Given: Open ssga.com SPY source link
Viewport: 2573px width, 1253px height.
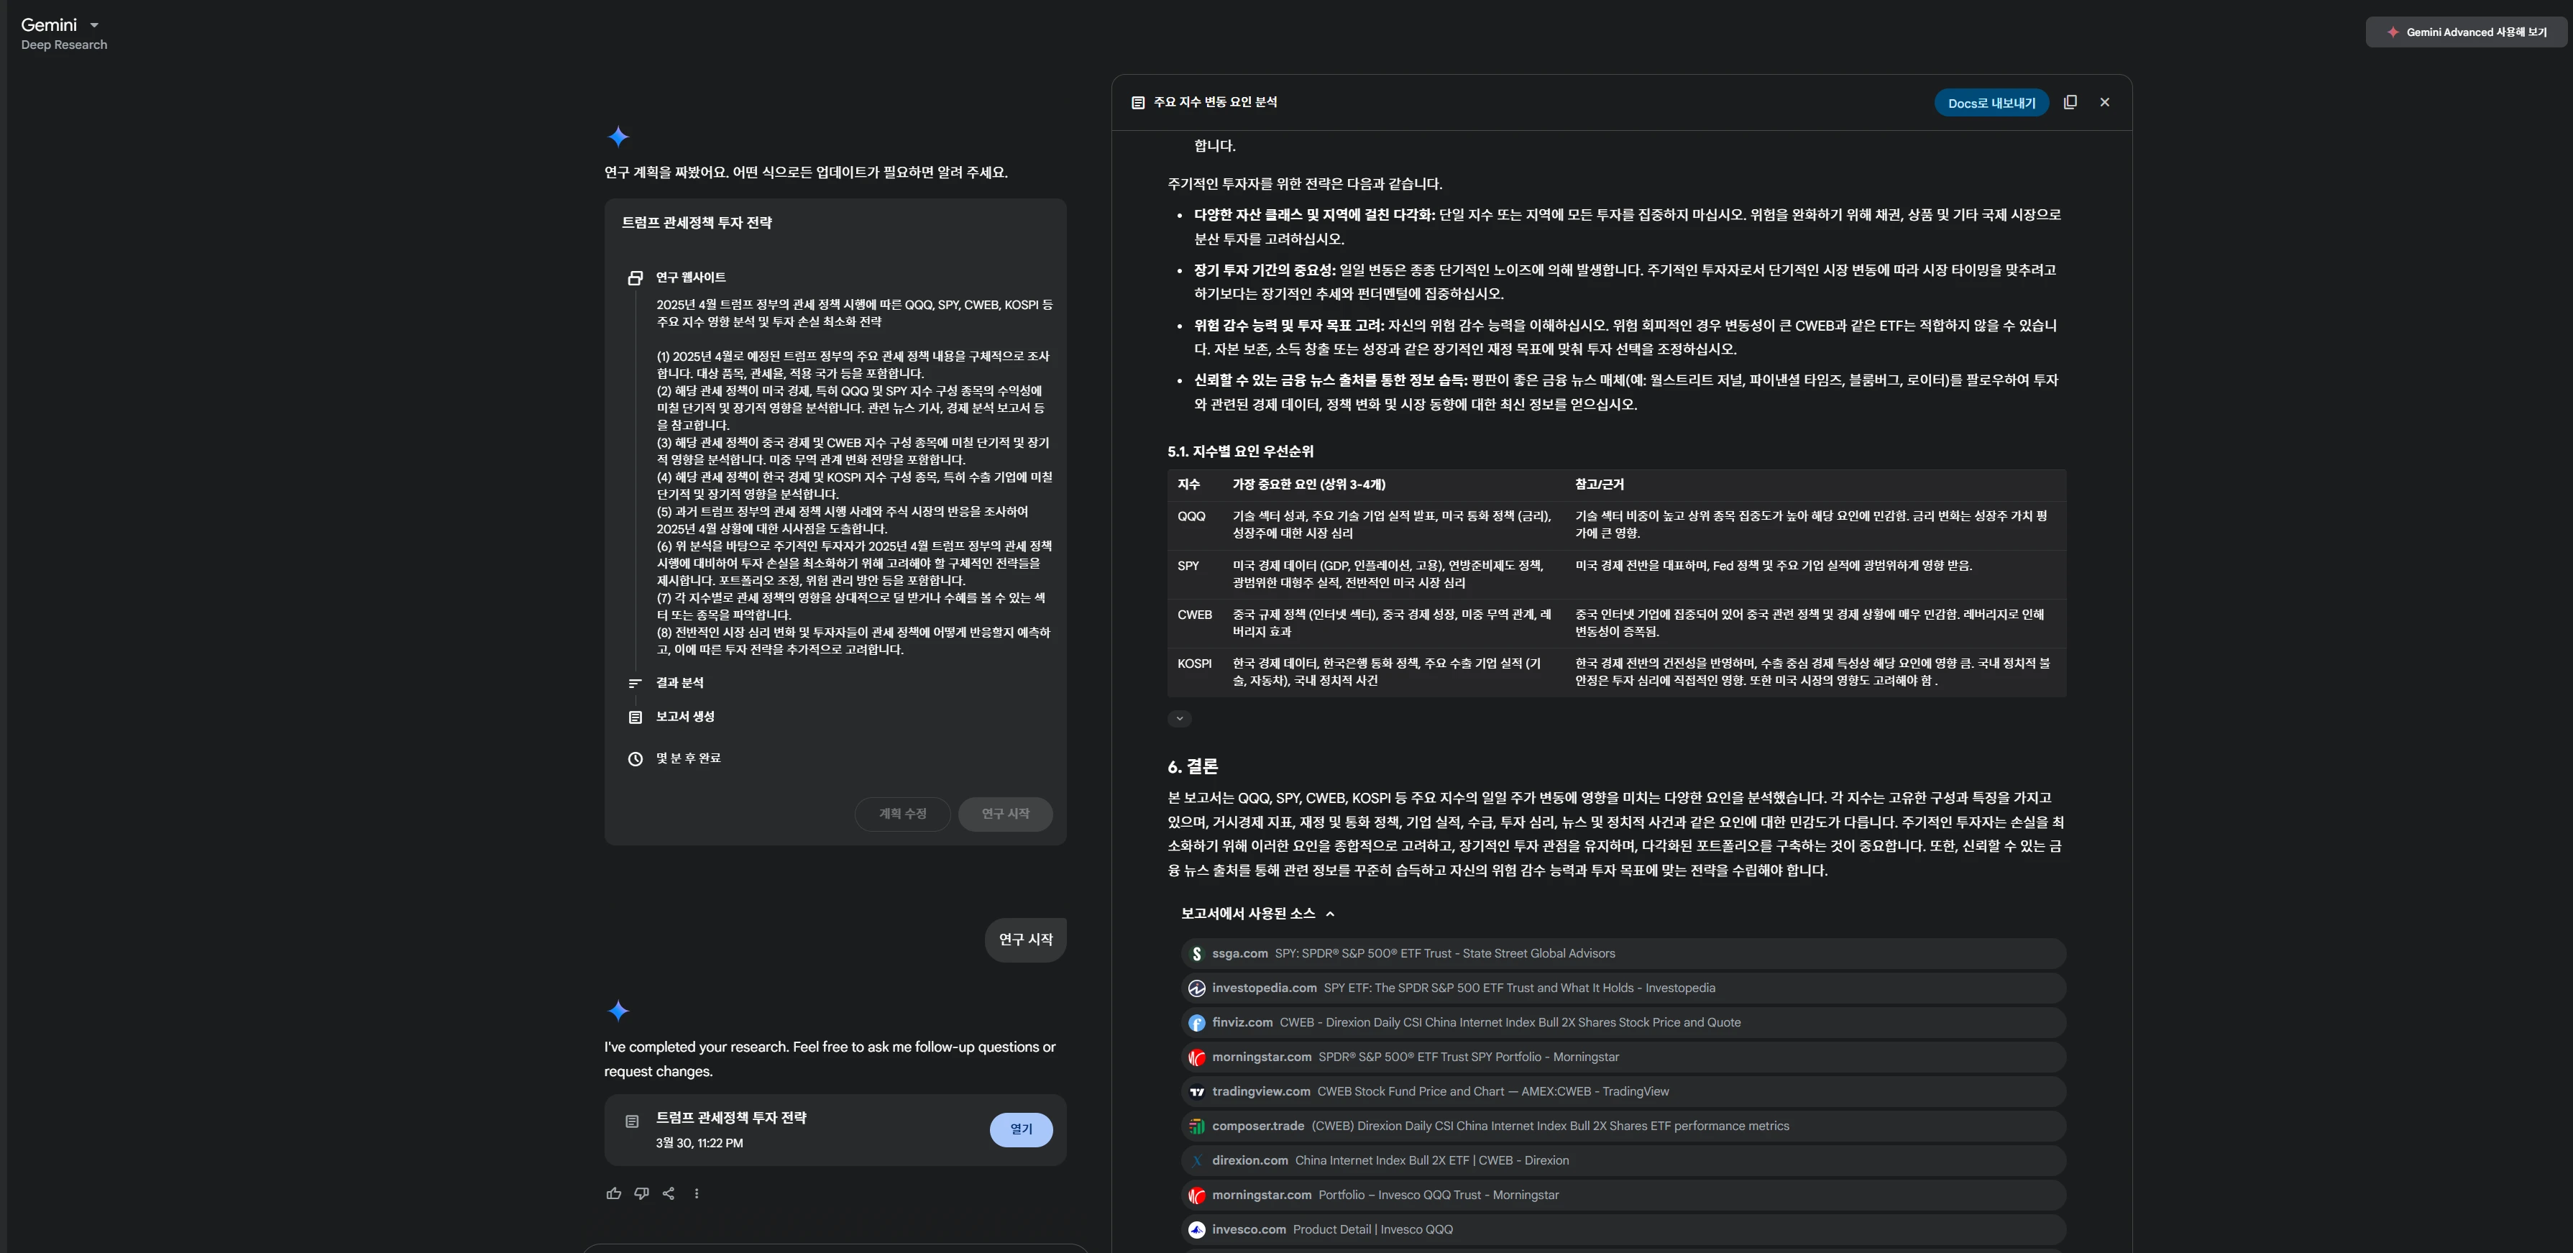Looking at the screenshot, I should pyautogui.click(x=1623, y=953).
